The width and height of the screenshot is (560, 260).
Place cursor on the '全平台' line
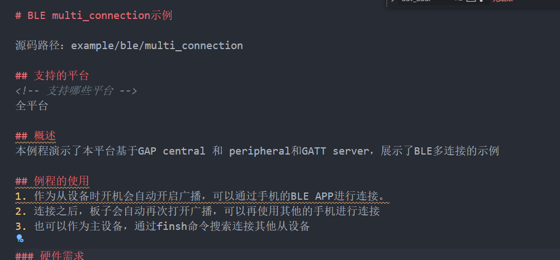tap(31, 105)
